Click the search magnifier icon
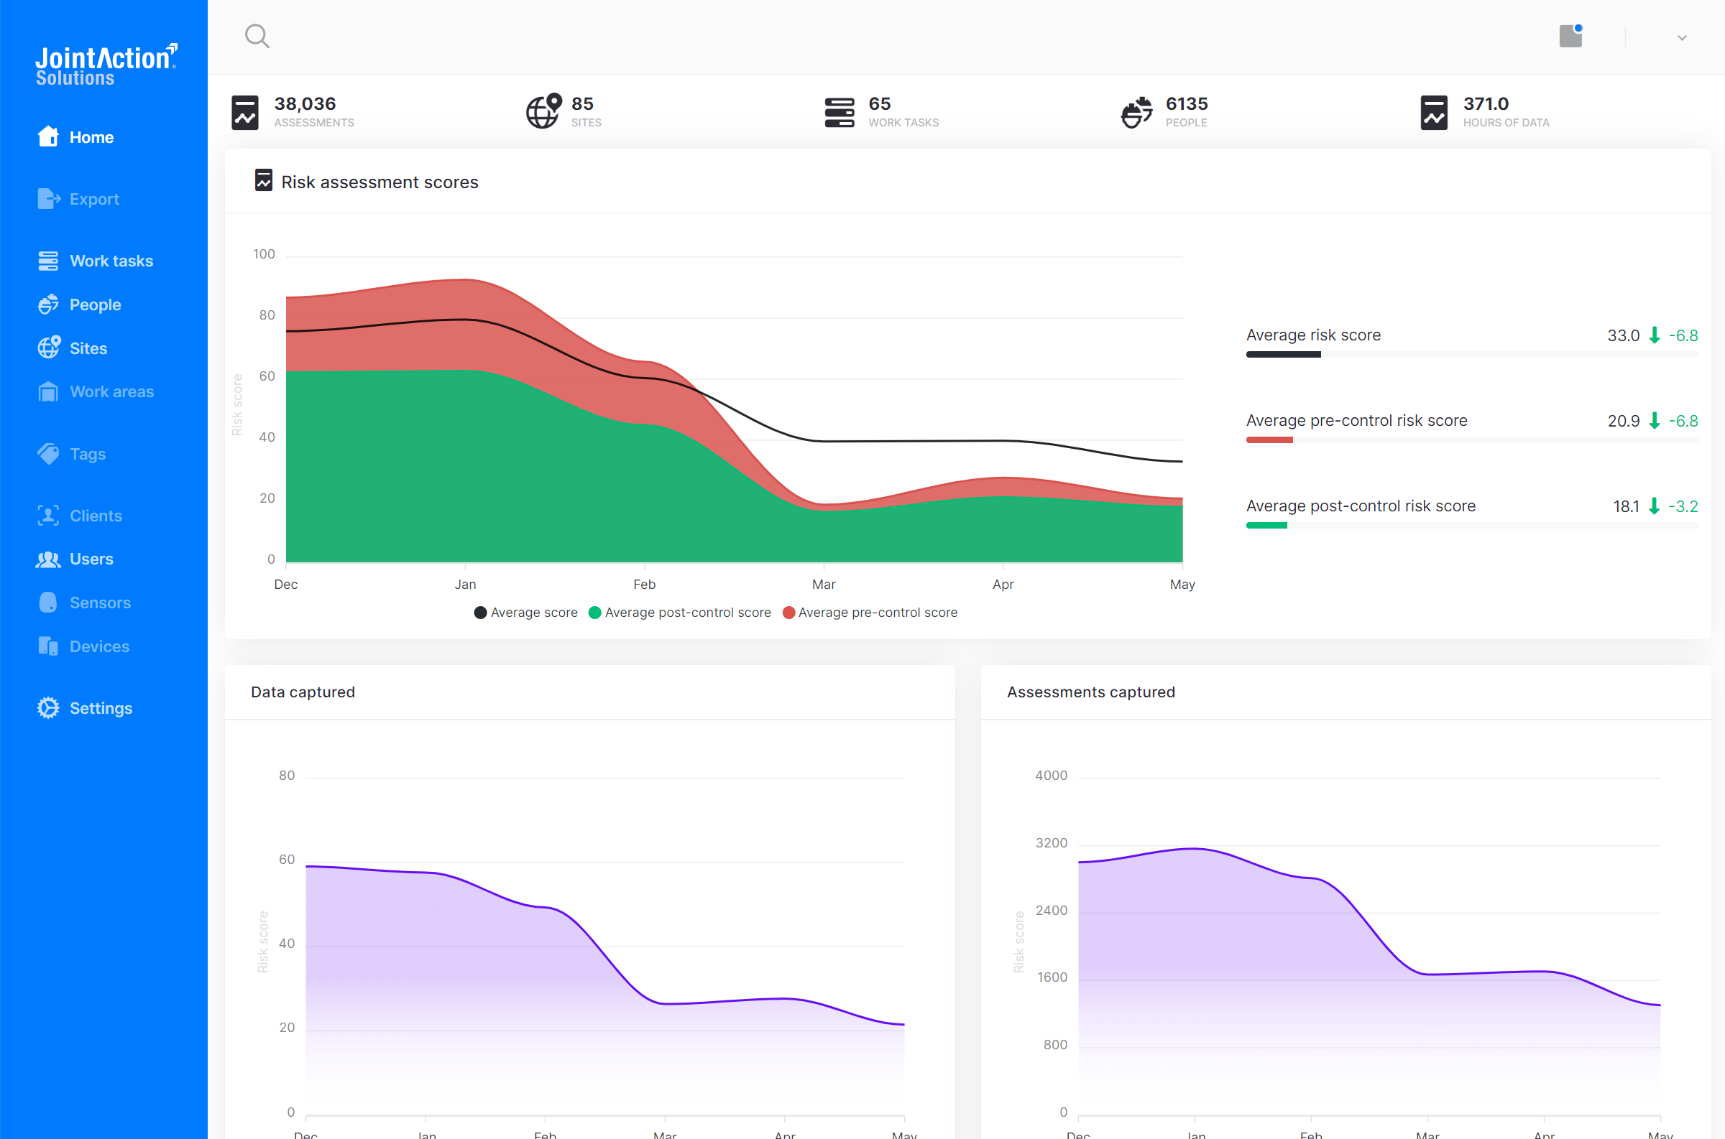1725x1139 pixels. pos(257,36)
